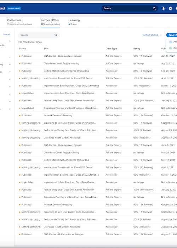The width and height of the screenshot is (177, 248).
Task: Sort by the Offer Type column header
Action: pyautogui.click(x=111, y=49)
